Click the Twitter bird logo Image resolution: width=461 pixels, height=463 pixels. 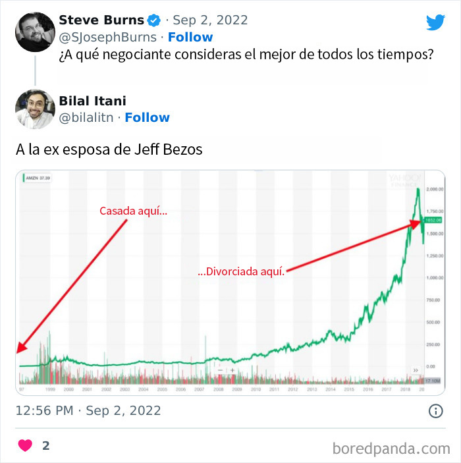pyautogui.click(x=435, y=22)
